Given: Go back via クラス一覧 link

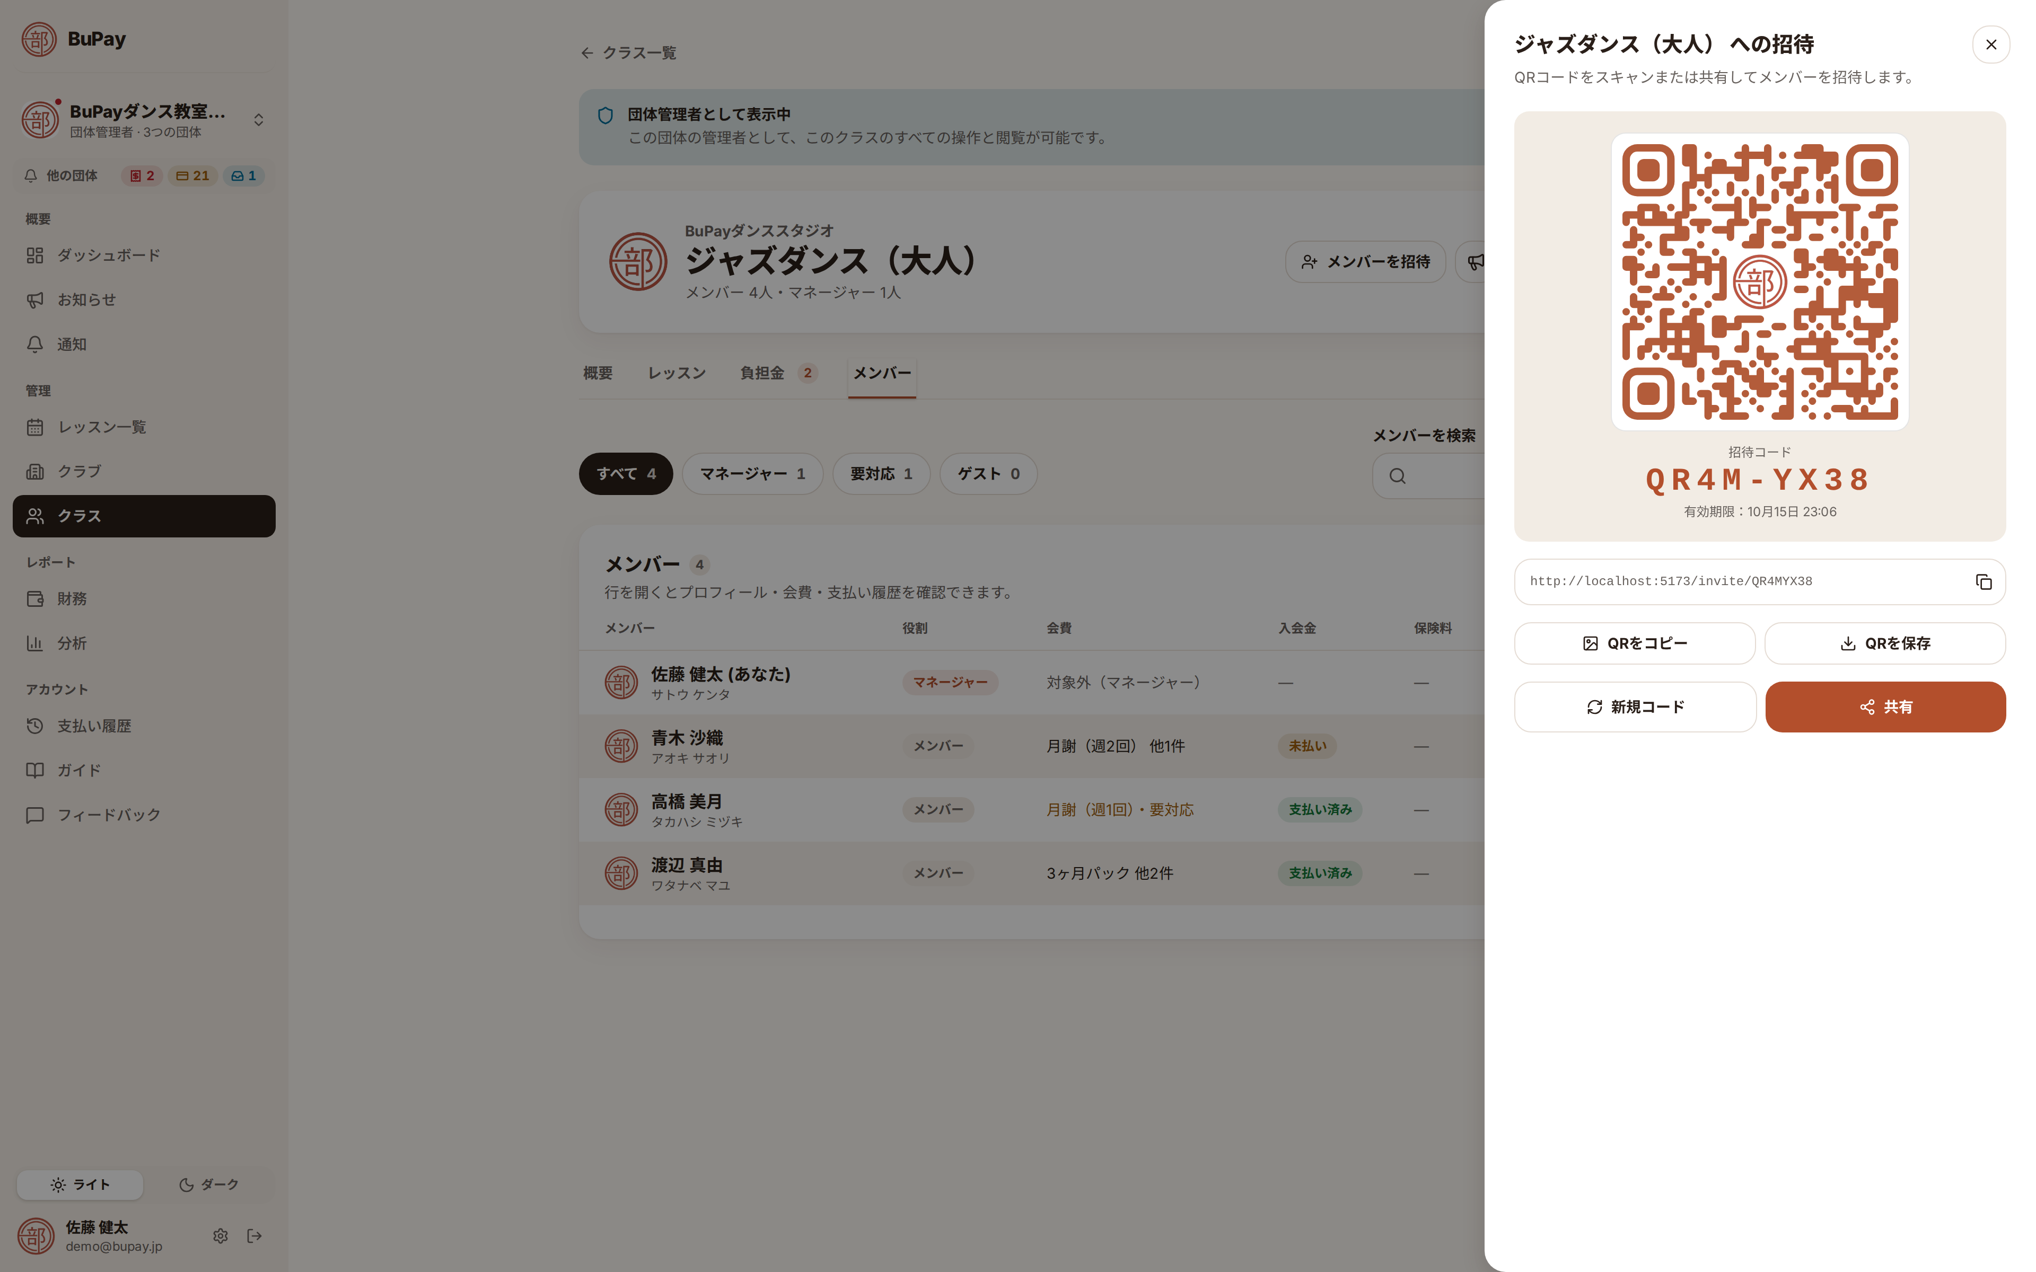Looking at the screenshot, I should pos(628,53).
